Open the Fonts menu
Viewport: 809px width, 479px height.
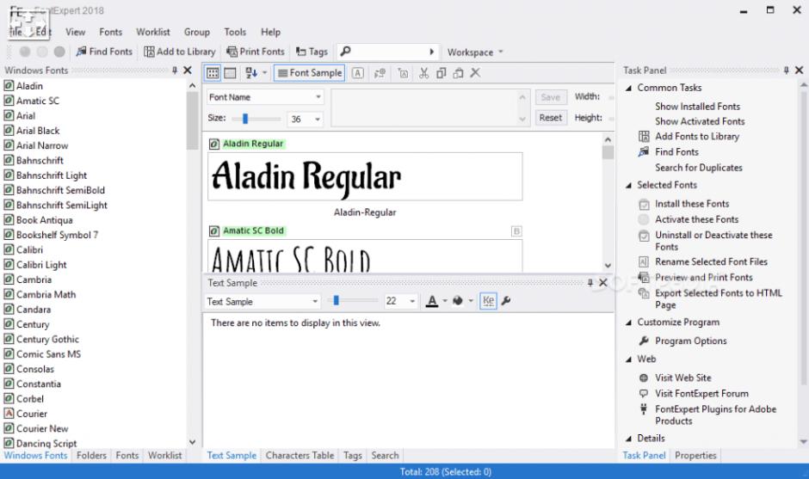(x=111, y=32)
